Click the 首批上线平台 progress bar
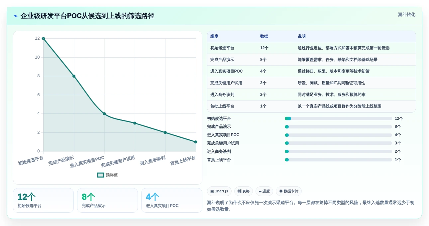The width and height of the screenshot is (429, 226). [338, 160]
